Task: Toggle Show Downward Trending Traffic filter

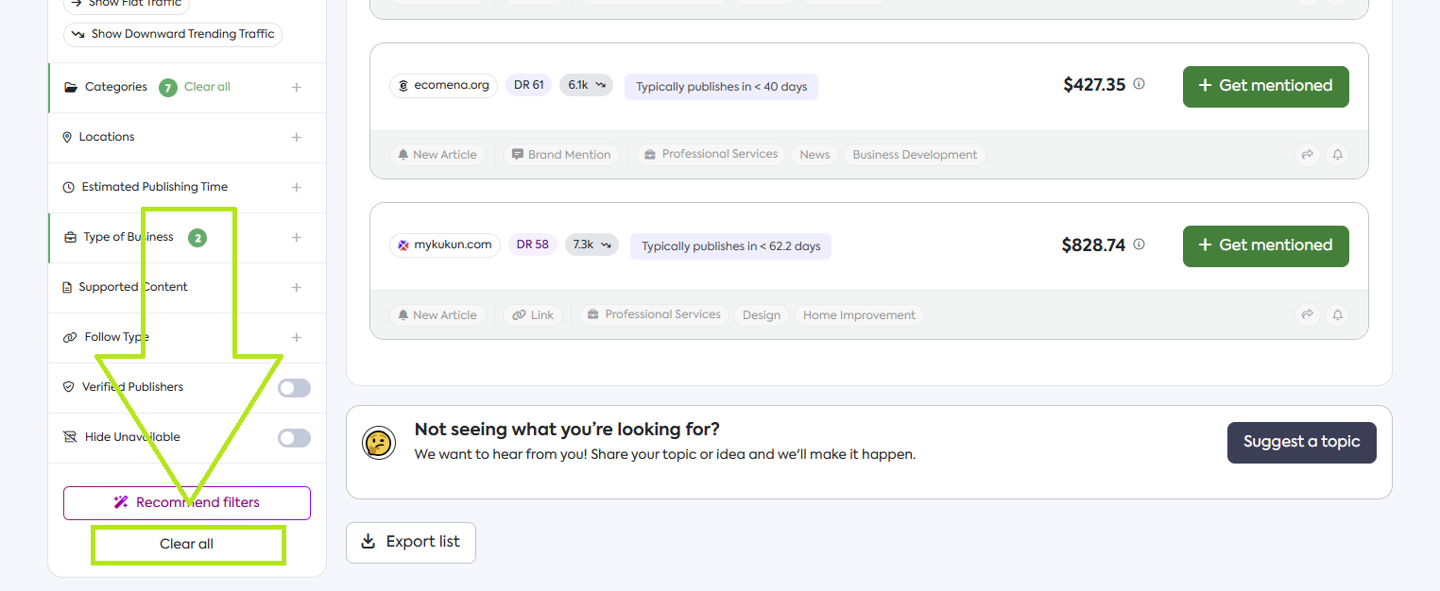Action: pyautogui.click(x=173, y=34)
